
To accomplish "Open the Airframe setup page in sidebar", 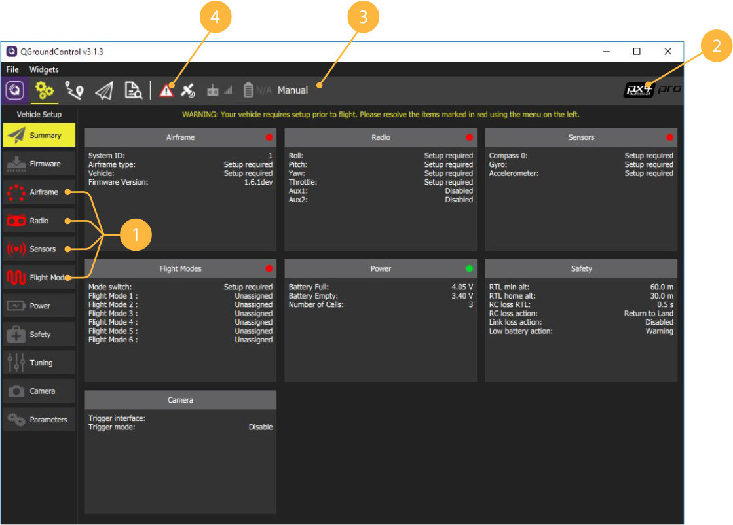I will coord(39,192).
